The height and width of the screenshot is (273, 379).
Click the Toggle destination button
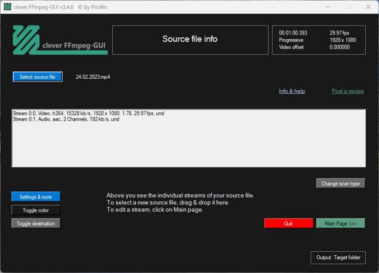[x=35, y=223]
